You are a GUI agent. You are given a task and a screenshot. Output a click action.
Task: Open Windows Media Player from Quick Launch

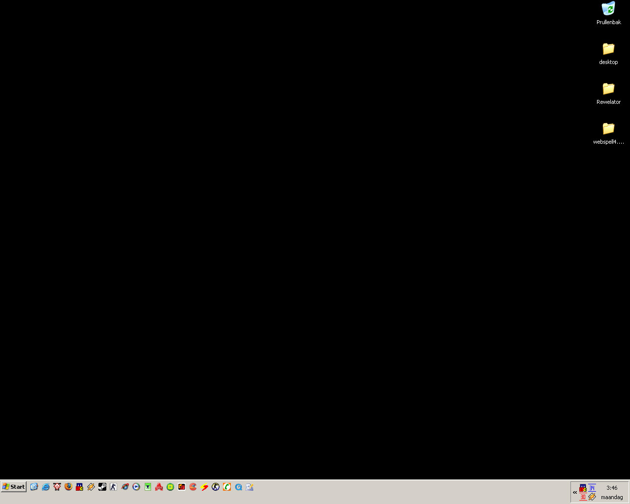(136, 487)
